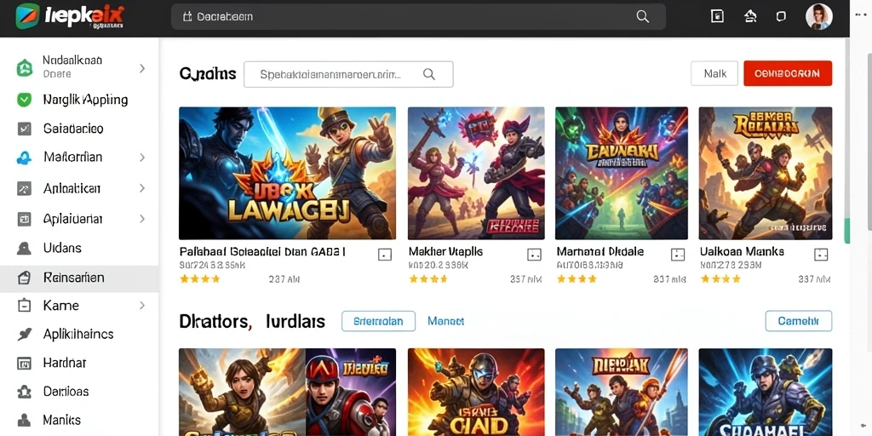This screenshot has width=872, height=436.
Task: Click the cloud icon next to Mafiorriian
Action: [x=24, y=158]
